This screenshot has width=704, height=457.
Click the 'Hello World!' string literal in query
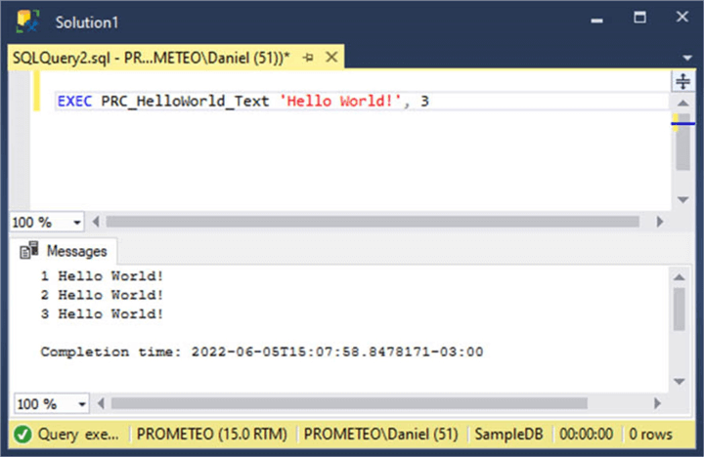(340, 102)
